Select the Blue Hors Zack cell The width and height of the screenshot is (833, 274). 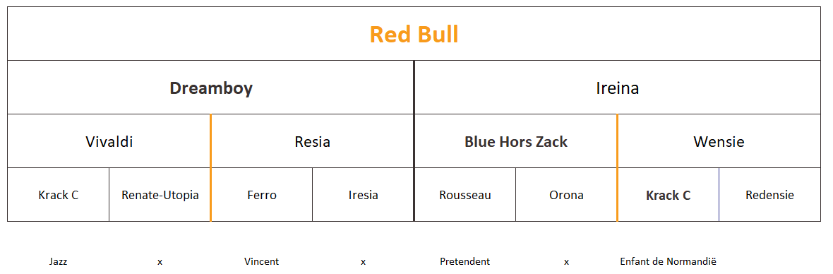pos(515,141)
